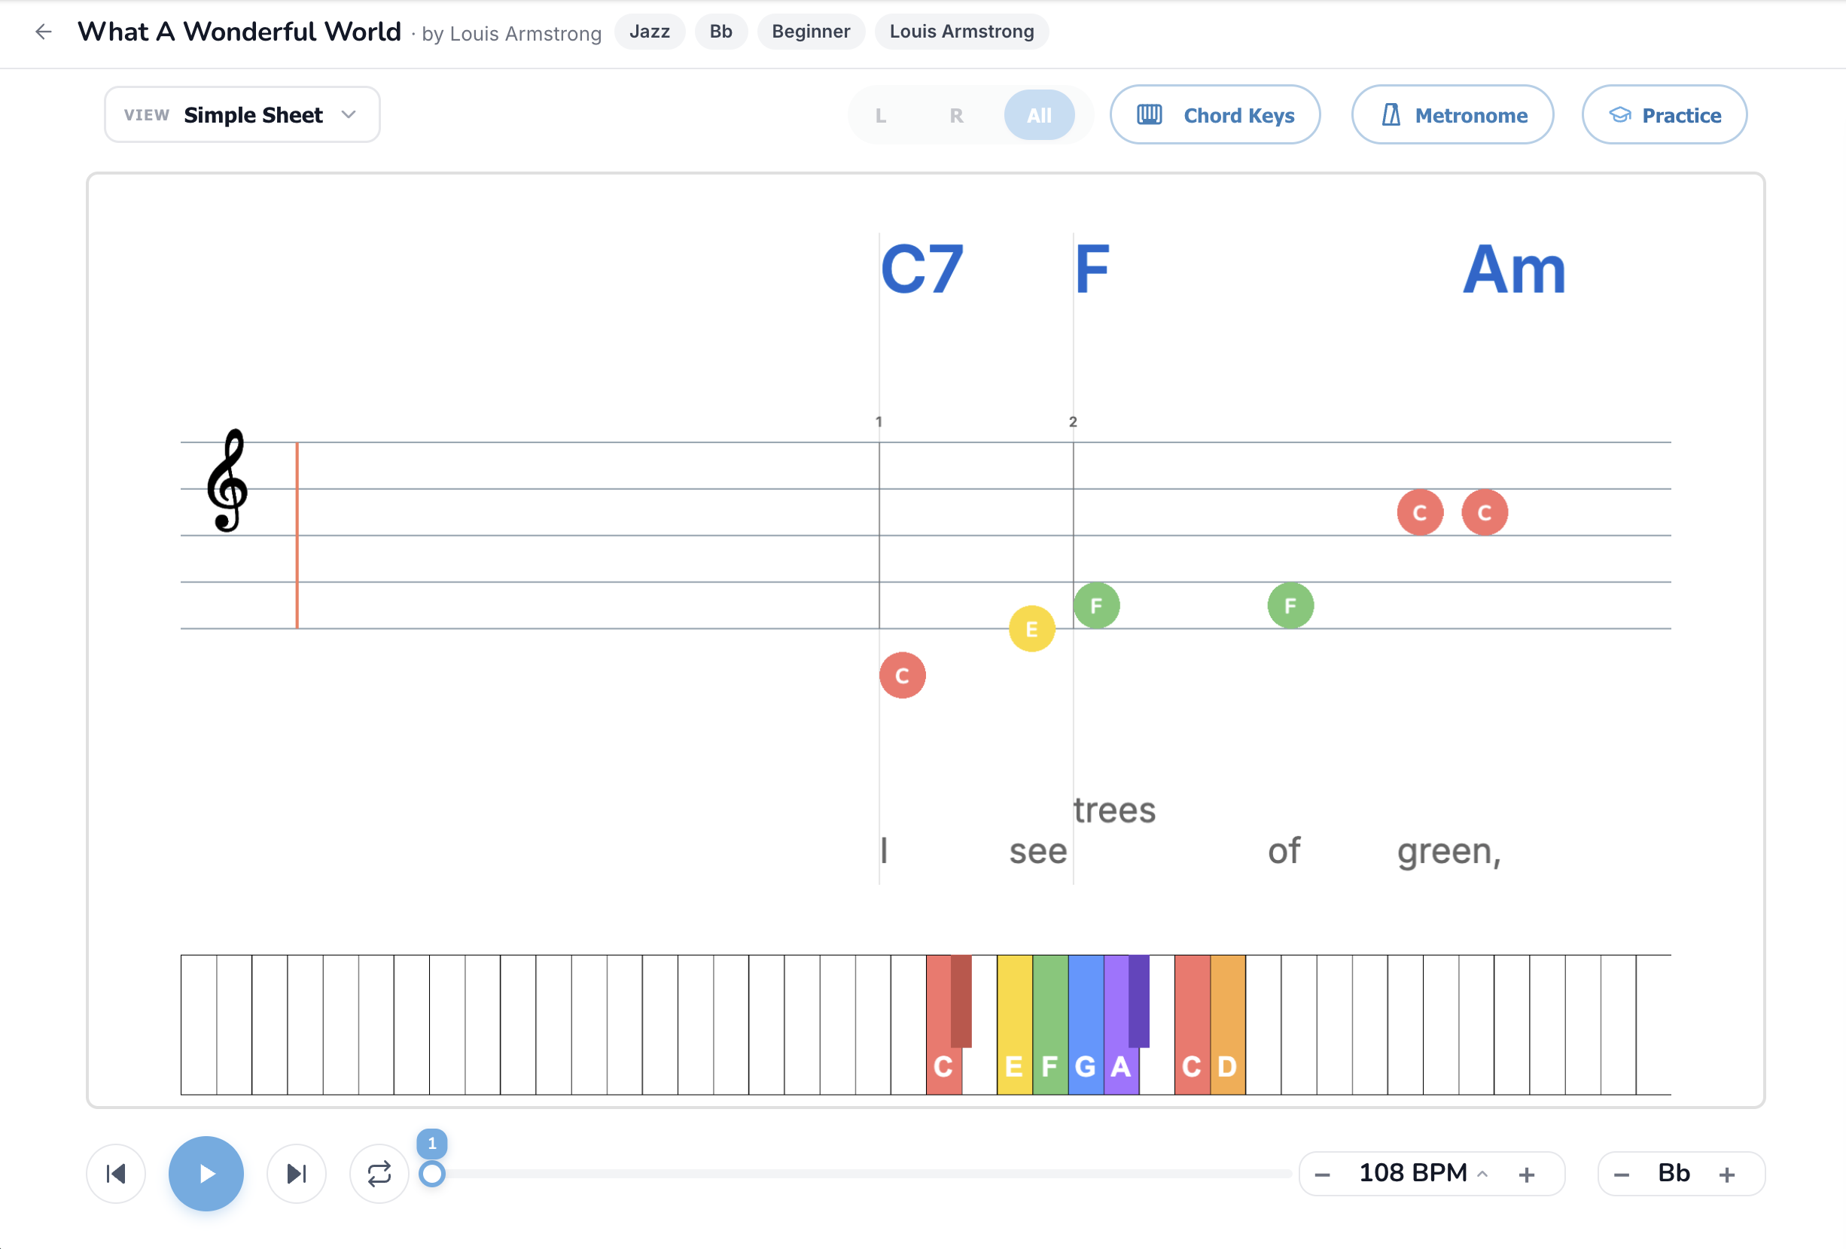Click the lyric word 'of'
This screenshot has height=1249, width=1846.
pos(1284,851)
